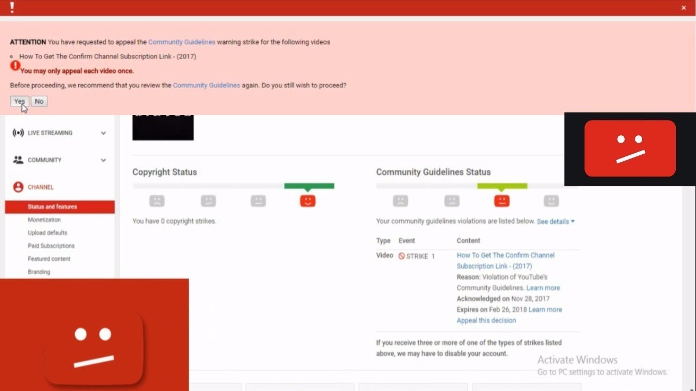
Task: Click the red warning icon beside appeal notice
Action: pos(15,65)
